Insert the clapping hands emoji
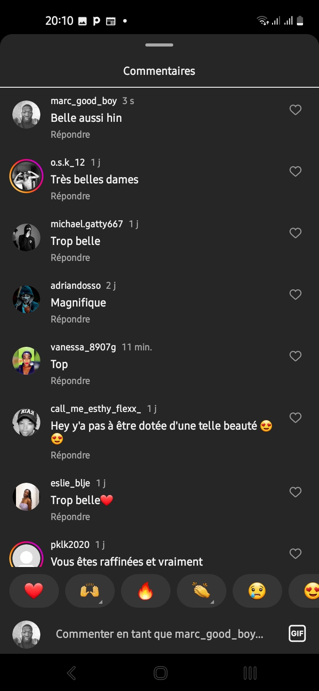This screenshot has width=319, height=691. (x=201, y=591)
